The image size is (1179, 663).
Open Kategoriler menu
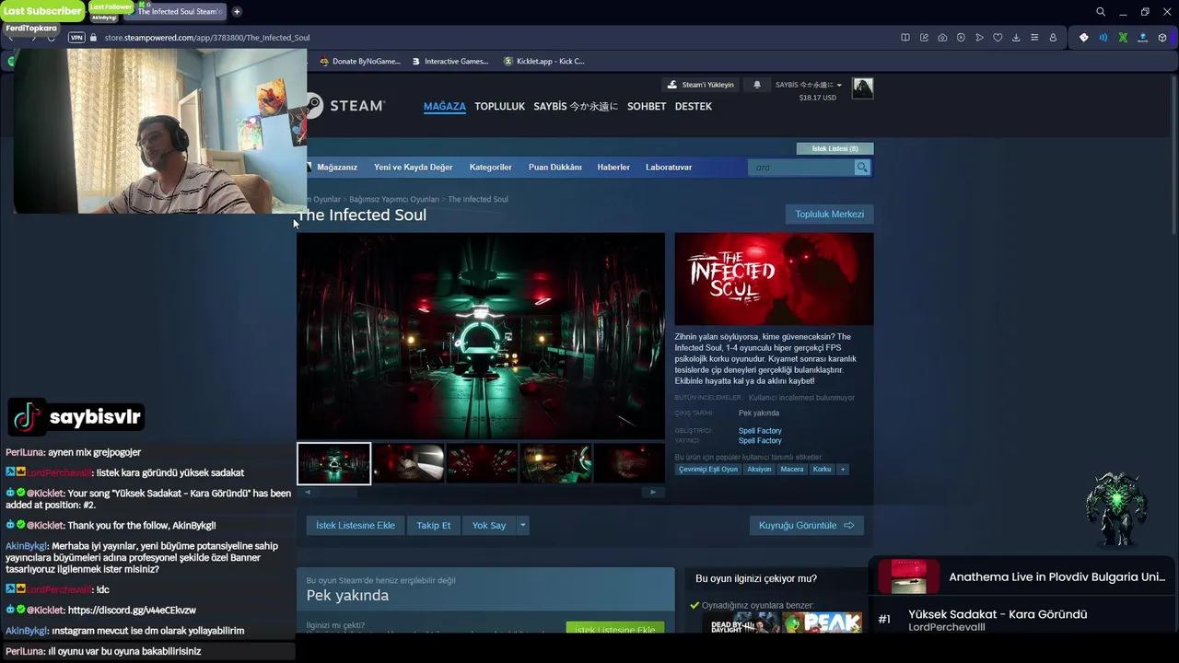[490, 168]
